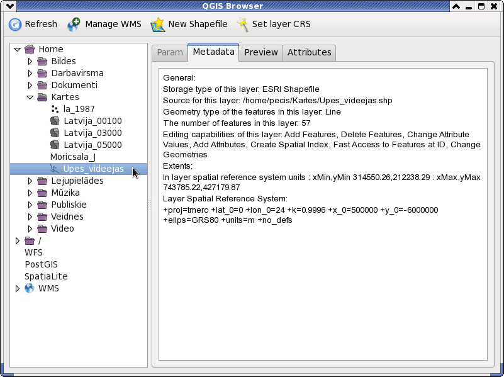Click the Latvija_05000 polygon layer icon
The image size is (504, 377).
coord(55,145)
